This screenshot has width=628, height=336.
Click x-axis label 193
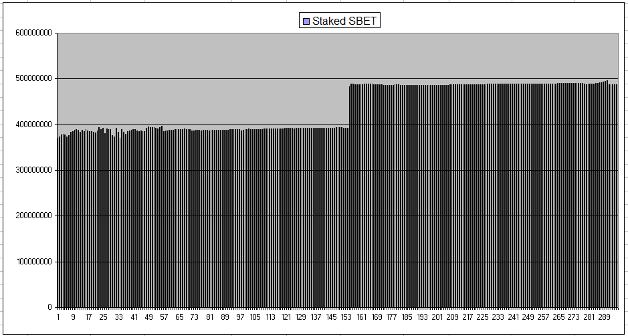pos(422,317)
